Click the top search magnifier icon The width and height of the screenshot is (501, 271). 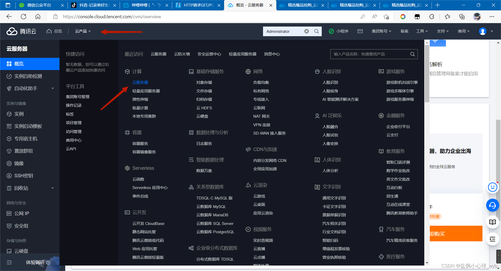coord(317,31)
